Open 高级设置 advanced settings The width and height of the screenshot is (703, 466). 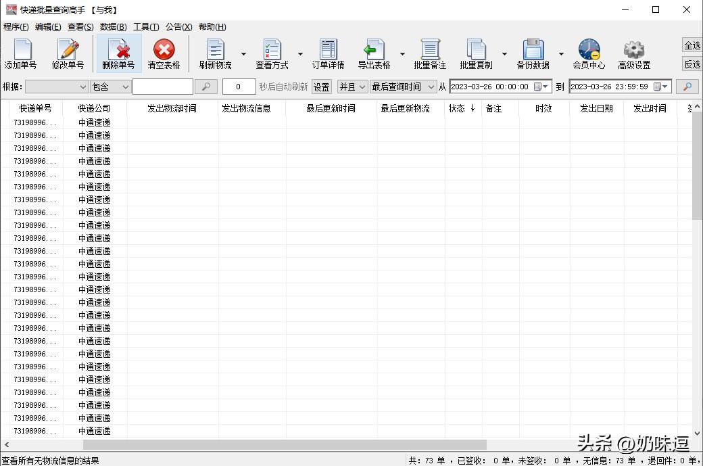(633, 53)
